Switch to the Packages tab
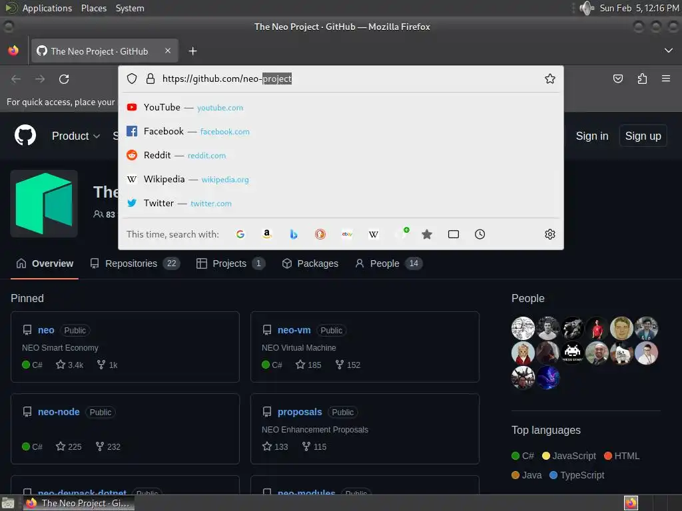Screen dimensions: 682x511 click(310, 263)
